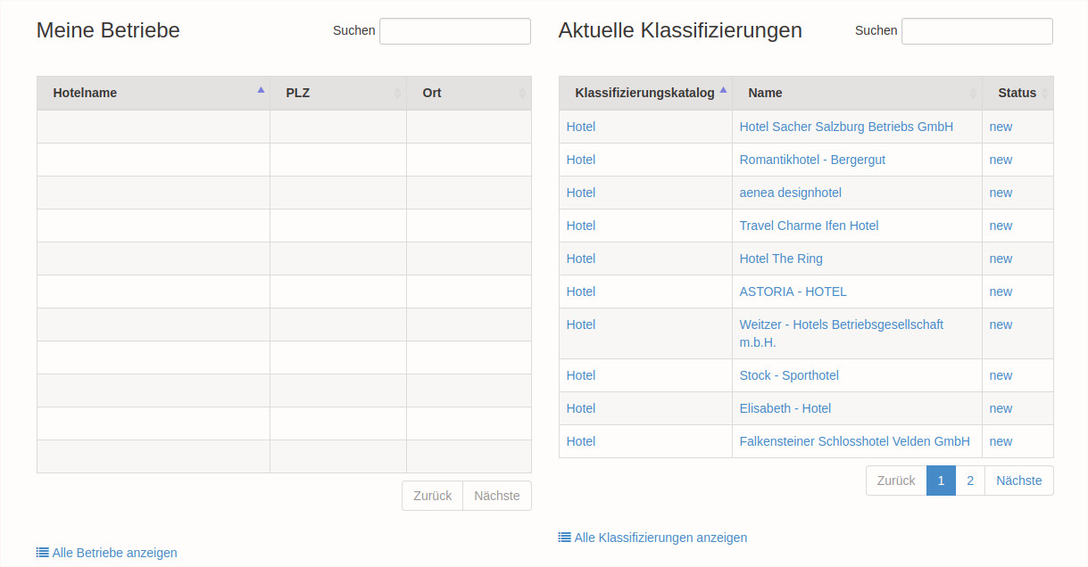Sort table by Hotelname column arrow
Image resolution: width=1088 pixels, height=567 pixels.
point(261,90)
